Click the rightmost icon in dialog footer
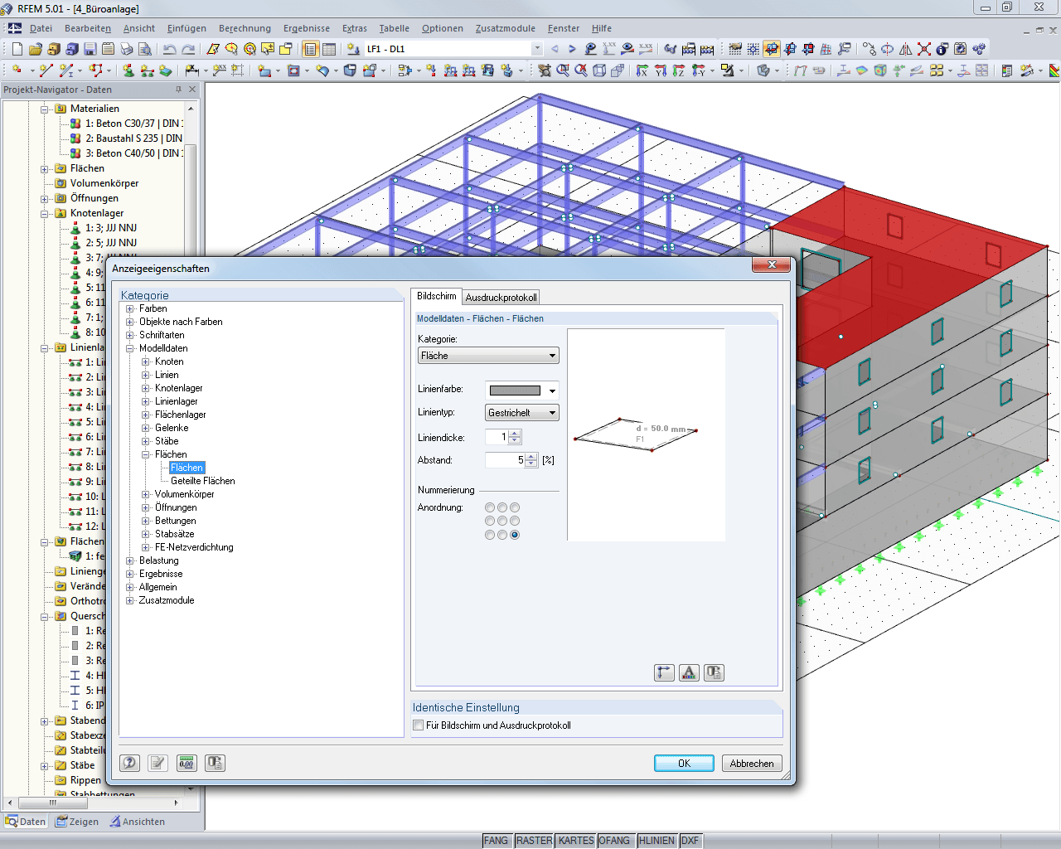The image size is (1061, 849). click(x=215, y=763)
